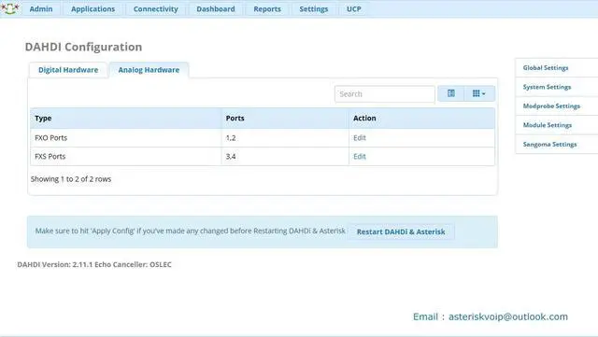Open the columns grid dropdown

(479, 93)
